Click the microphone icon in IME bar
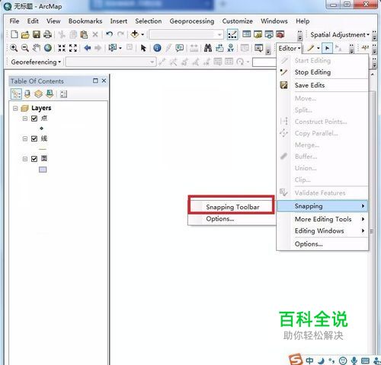This screenshot has height=365, width=381. (x=354, y=360)
